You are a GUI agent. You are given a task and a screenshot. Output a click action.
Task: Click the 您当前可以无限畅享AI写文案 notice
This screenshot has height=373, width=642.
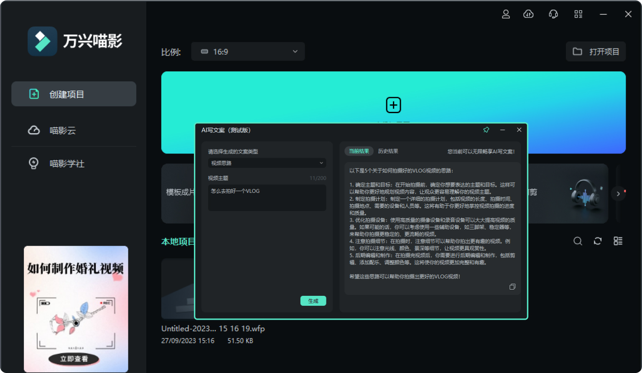tap(481, 151)
